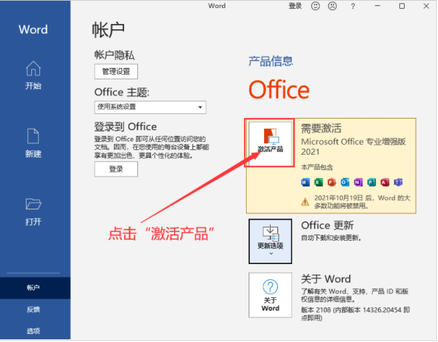Click the Excel icon in product list
438x342 pixels.
click(x=319, y=182)
